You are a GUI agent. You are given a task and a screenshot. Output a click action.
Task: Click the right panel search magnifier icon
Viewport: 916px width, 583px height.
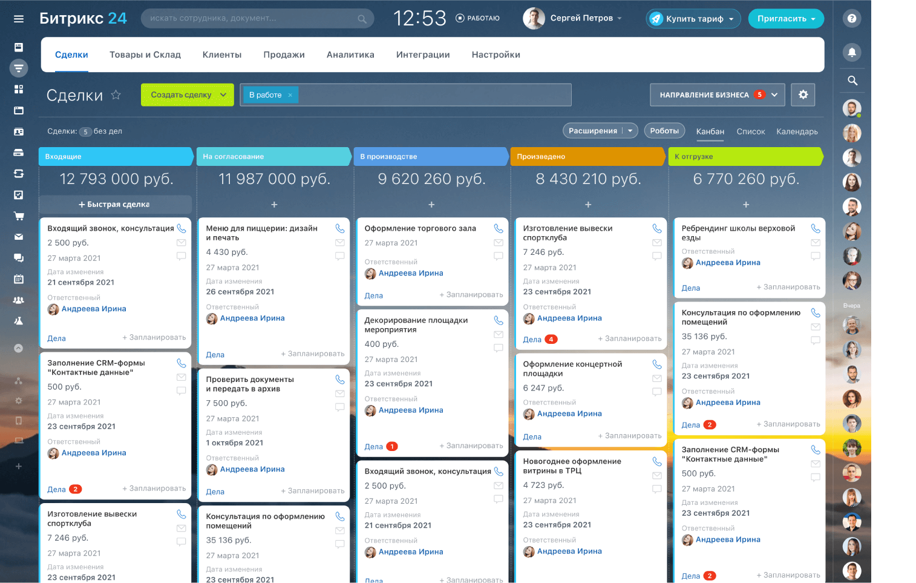[x=852, y=81]
